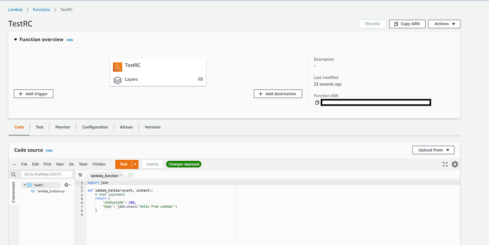Open the File menu in editor
The width and height of the screenshot is (489, 245).
coord(24,164)
